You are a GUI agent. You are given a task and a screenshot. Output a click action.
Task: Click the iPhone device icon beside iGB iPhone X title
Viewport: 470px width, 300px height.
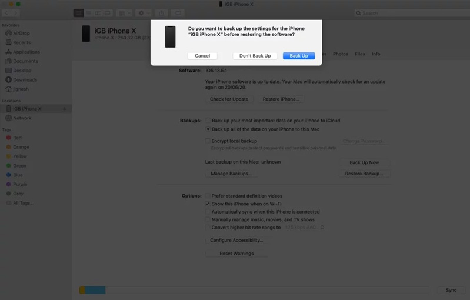pos(86,34)
